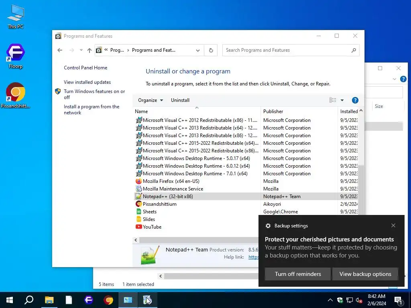Dismiss the Backup settings notification
The image size is (411, 308).
tap(393, 225)
